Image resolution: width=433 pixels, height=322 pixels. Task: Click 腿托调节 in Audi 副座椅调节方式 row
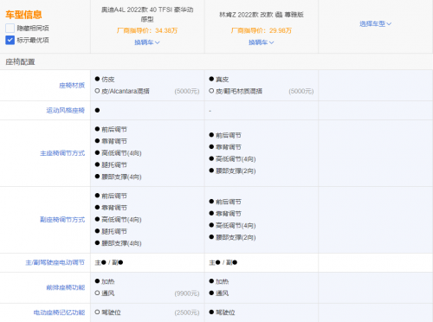(114, 231)
